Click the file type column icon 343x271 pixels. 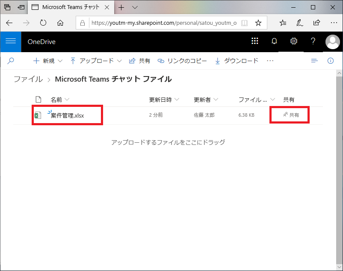(38, 100)
